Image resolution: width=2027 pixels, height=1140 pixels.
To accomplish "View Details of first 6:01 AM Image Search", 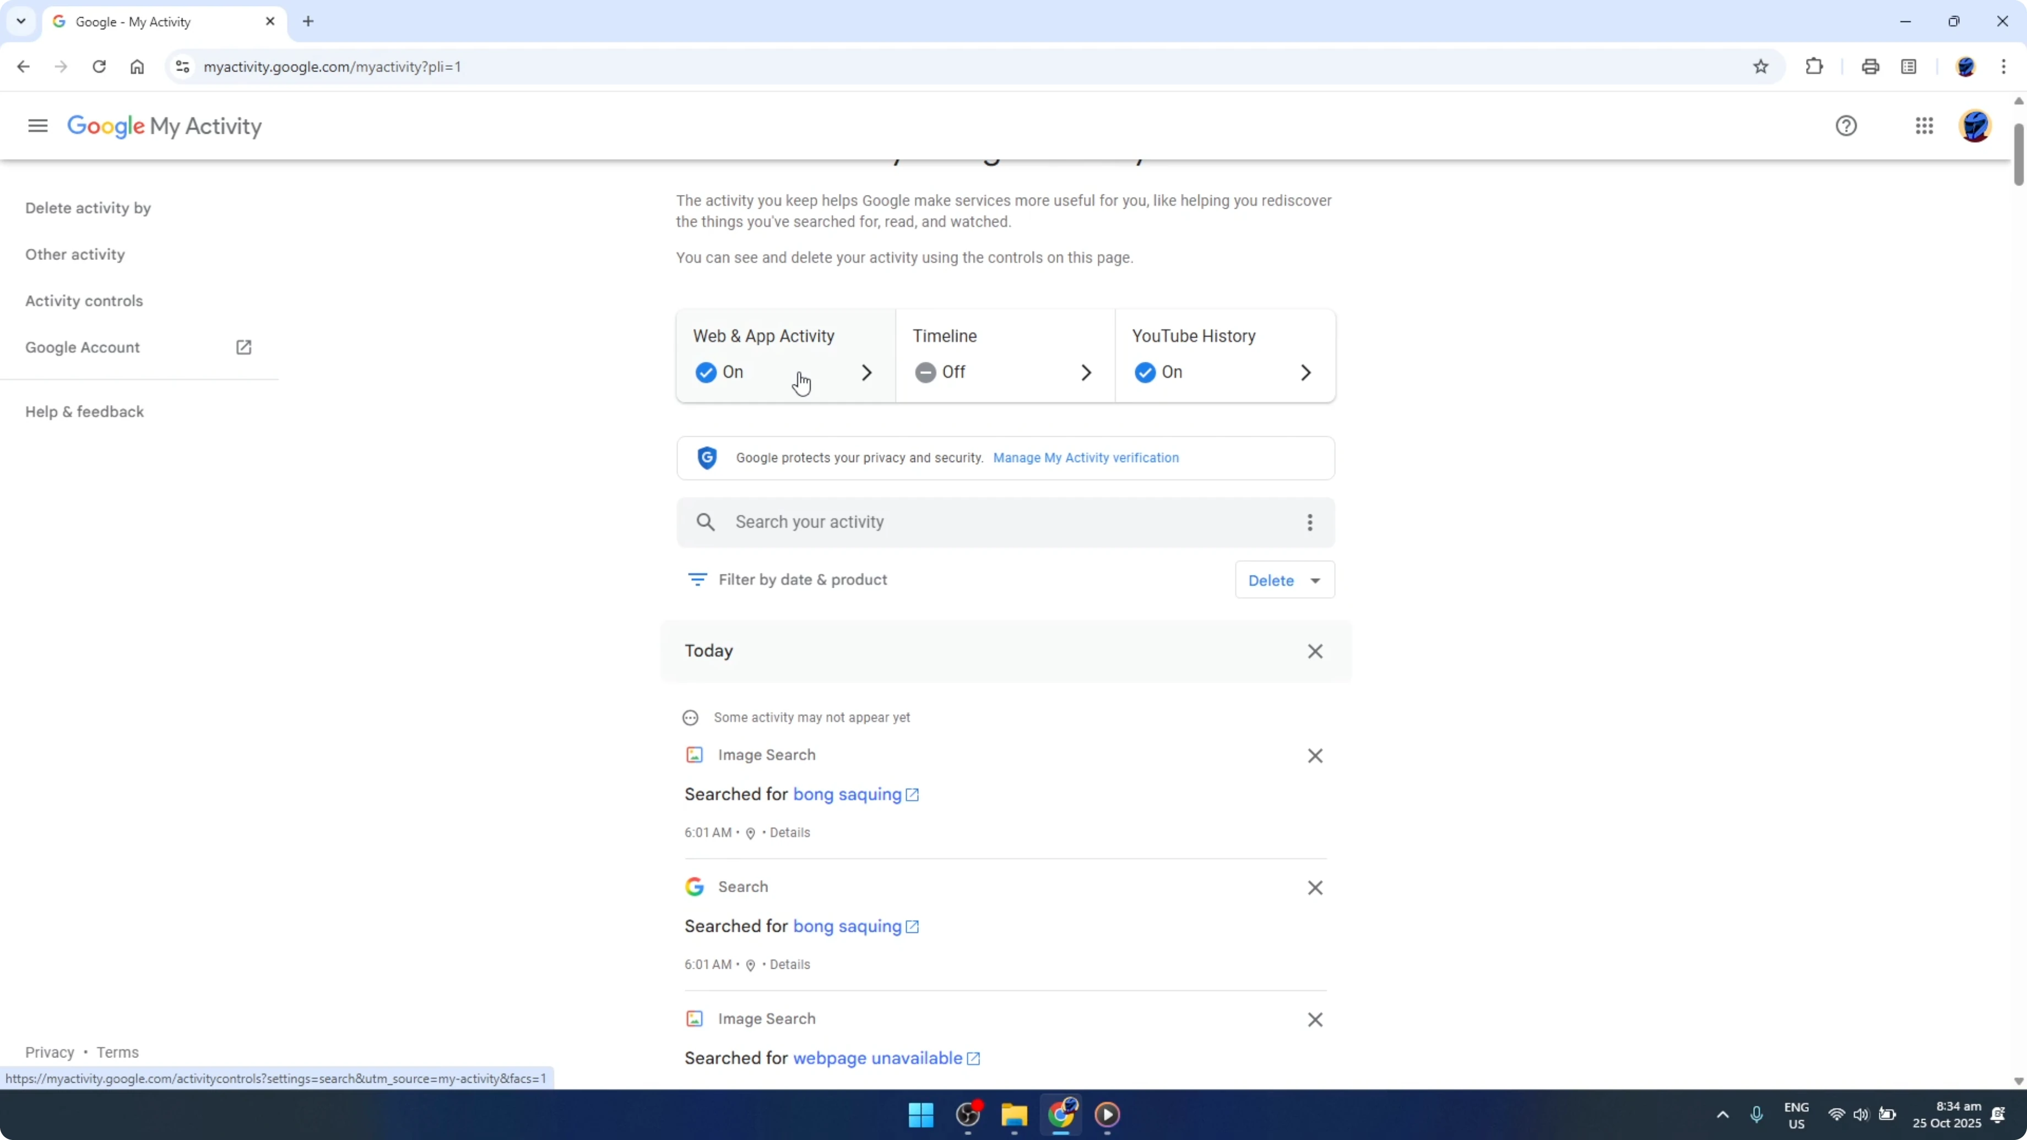I will coord(790,832).
